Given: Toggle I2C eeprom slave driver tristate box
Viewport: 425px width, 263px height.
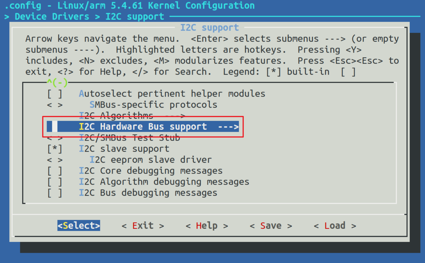Looking at the screenshot, I should pyautogui.click(x=54, y=160).
